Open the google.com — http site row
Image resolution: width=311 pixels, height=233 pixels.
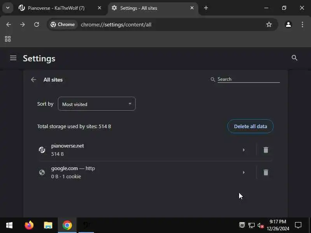pos(155,172)
